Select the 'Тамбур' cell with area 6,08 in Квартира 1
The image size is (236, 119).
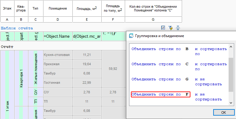[x=58, y=73]
